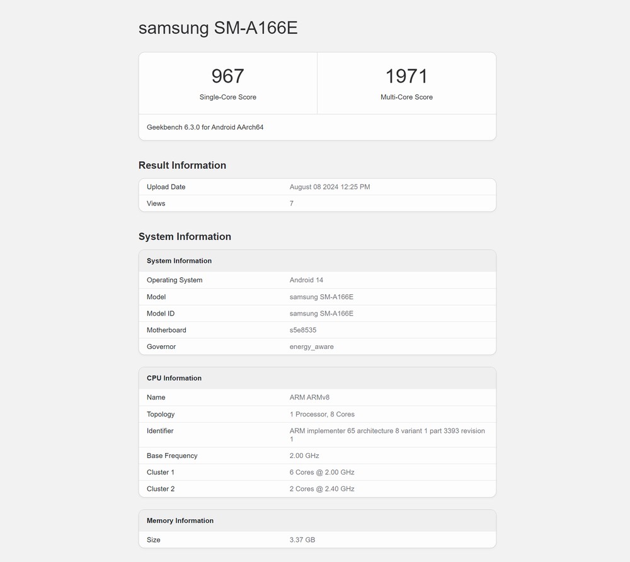Click the "Memory Information" table header
Image resolution: width=630 pixels, height=562 pixels.
[x=318, y=520]
